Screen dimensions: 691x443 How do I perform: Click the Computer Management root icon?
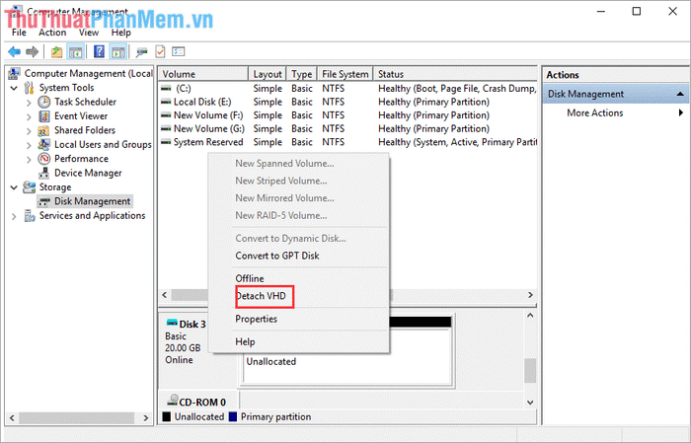tap(15, 73)
